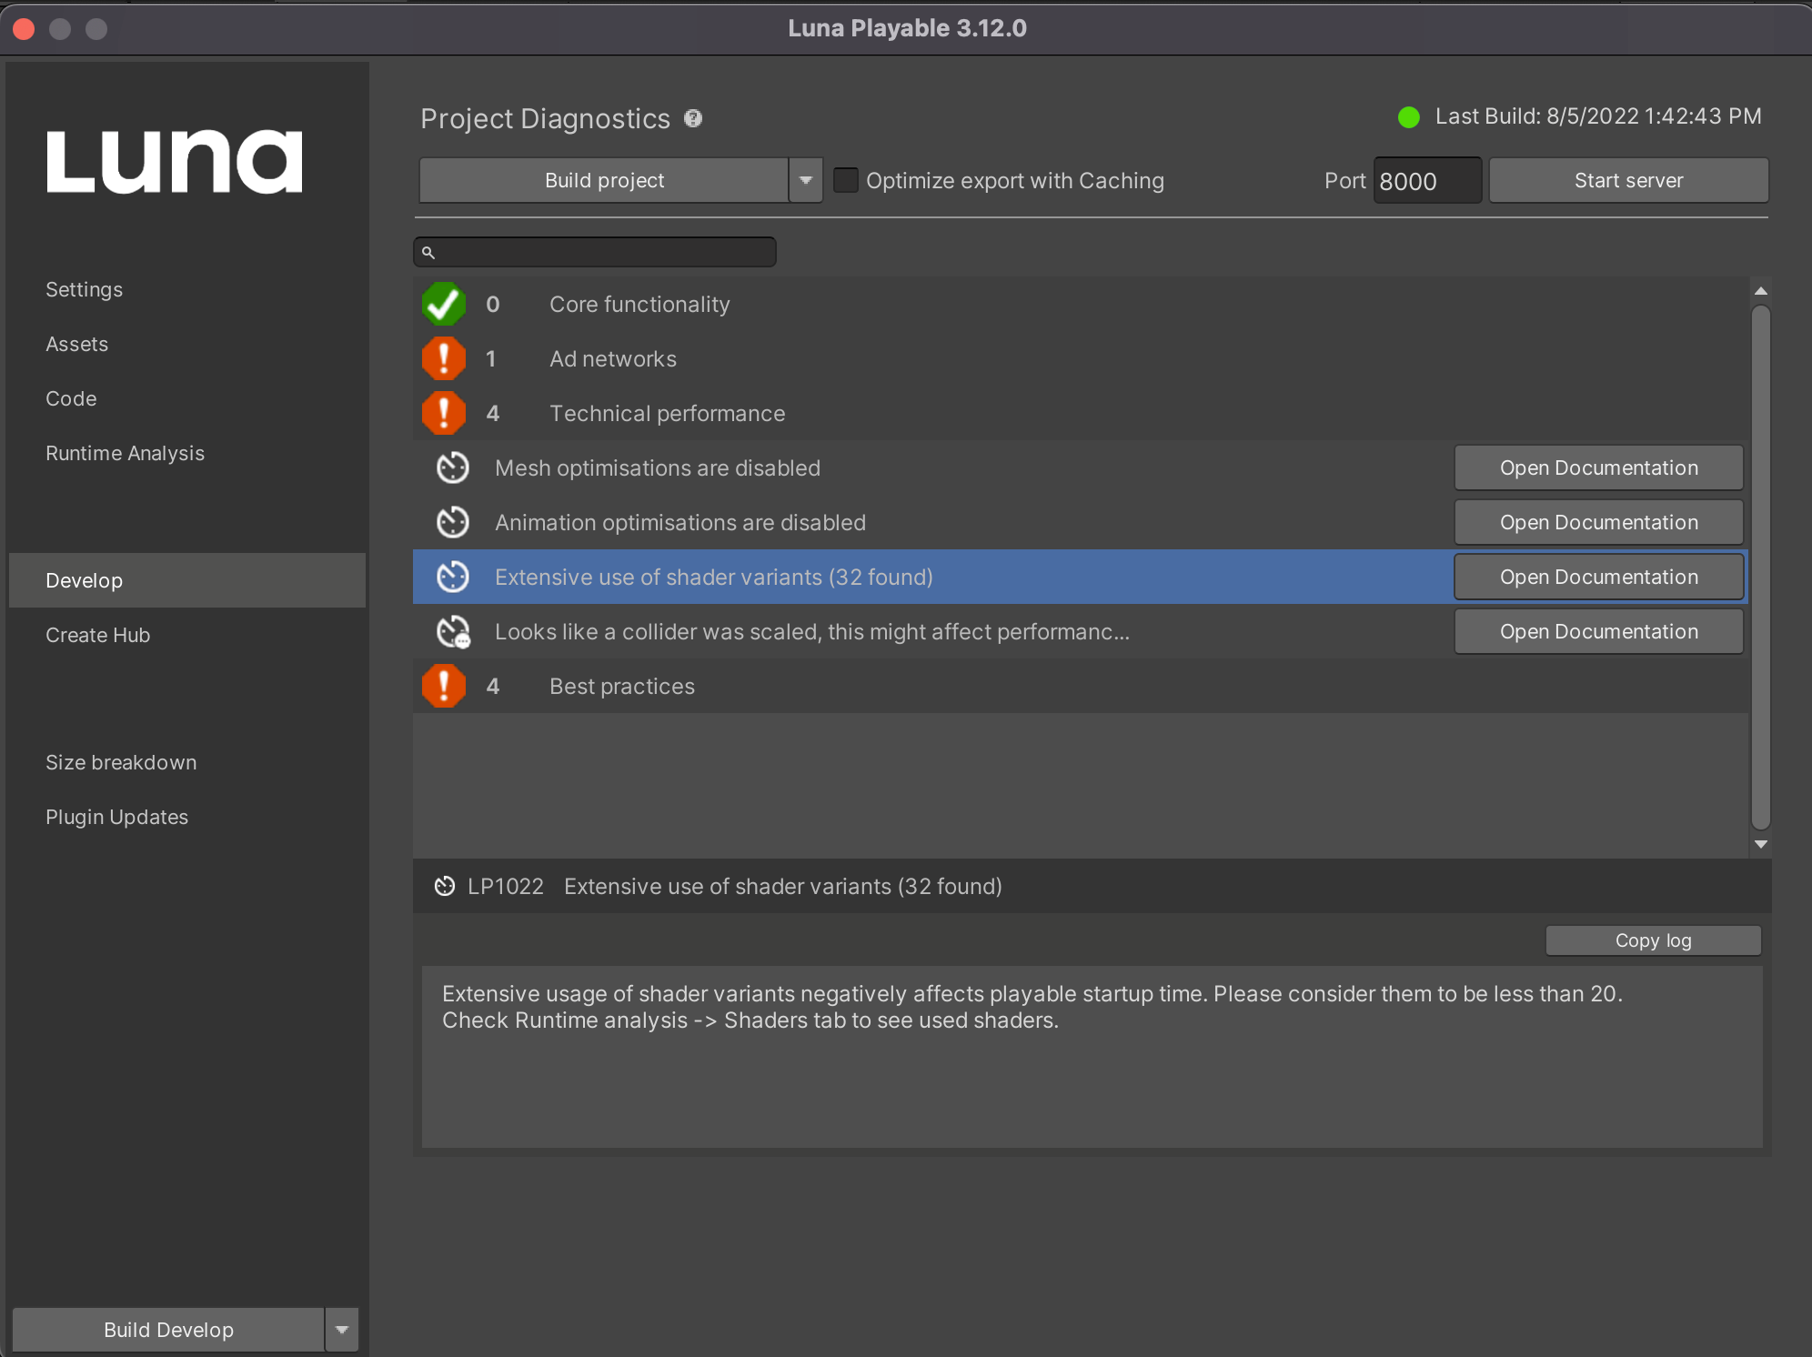Click the gauge icon beside Mesh optimisations
1812x1357 pixels.
point(452,467)
